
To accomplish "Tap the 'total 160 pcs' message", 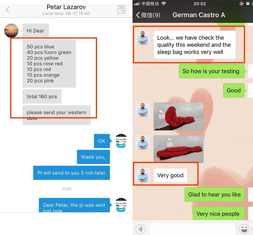I will pyautogui.click(x=42, y=97).
